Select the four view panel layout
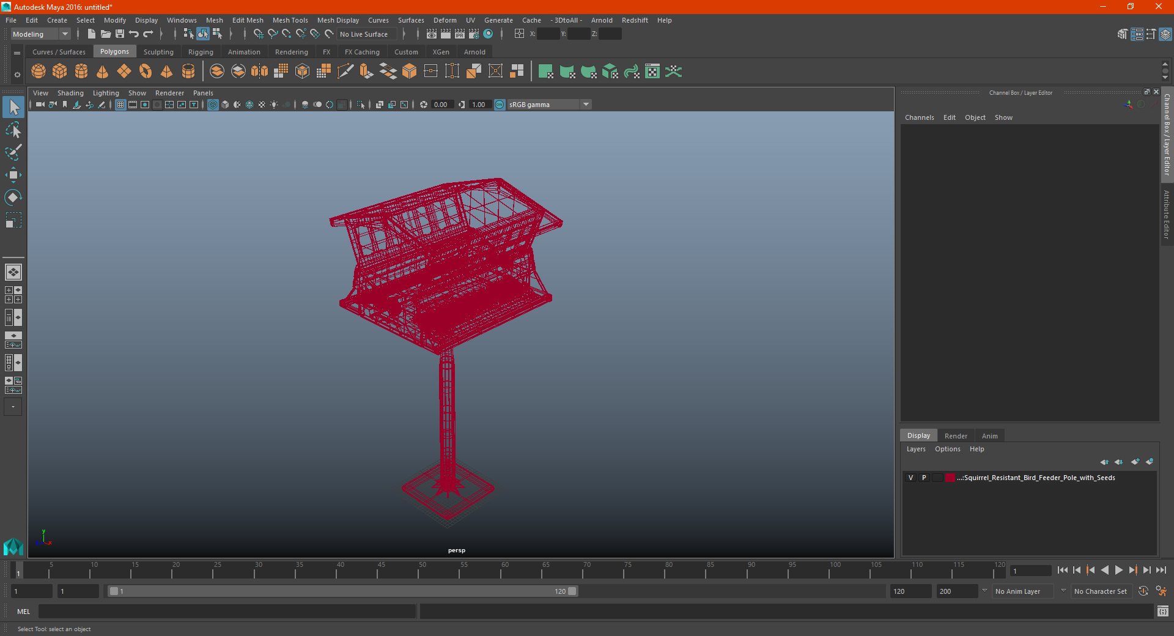Screen dimensions: 1174x636 (x=13, y=295)
